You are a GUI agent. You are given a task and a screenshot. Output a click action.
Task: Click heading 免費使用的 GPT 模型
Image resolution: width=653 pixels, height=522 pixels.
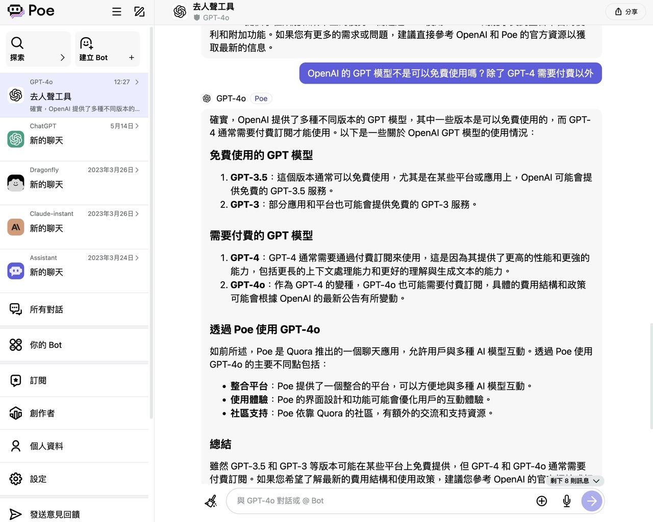261,155
